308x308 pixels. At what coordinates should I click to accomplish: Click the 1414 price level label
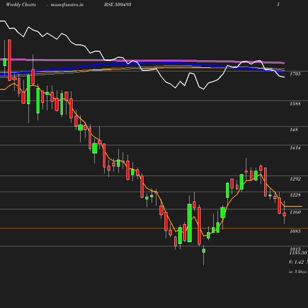295,148
